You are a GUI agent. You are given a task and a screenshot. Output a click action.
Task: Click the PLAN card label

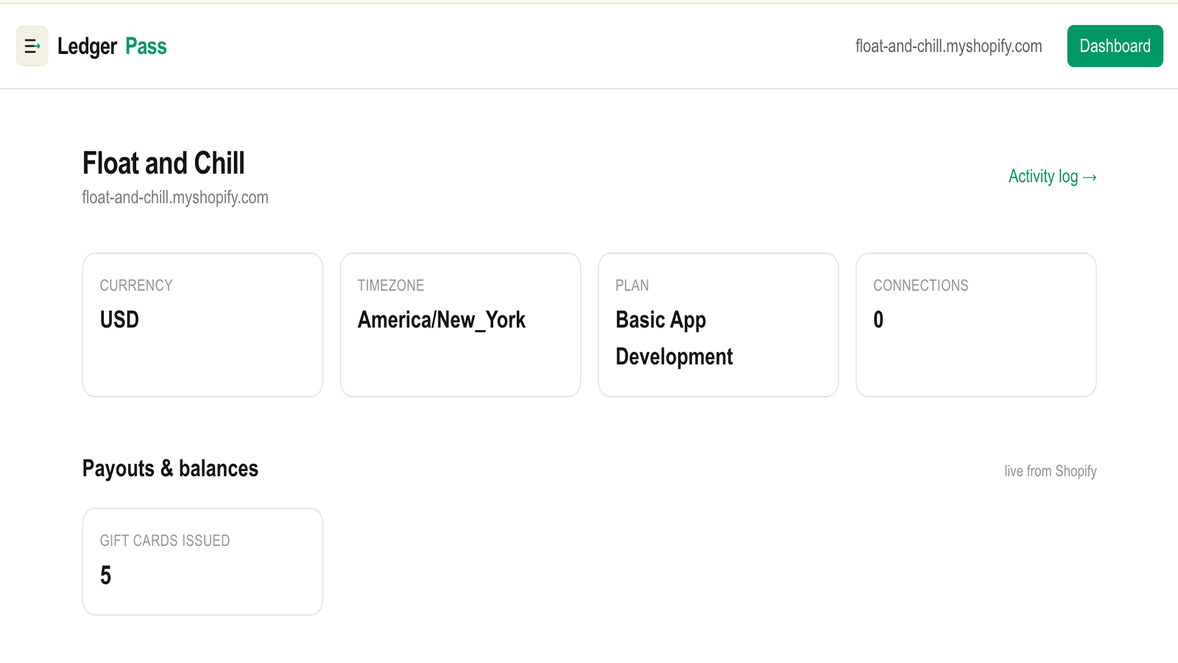[x=632, y=286]
